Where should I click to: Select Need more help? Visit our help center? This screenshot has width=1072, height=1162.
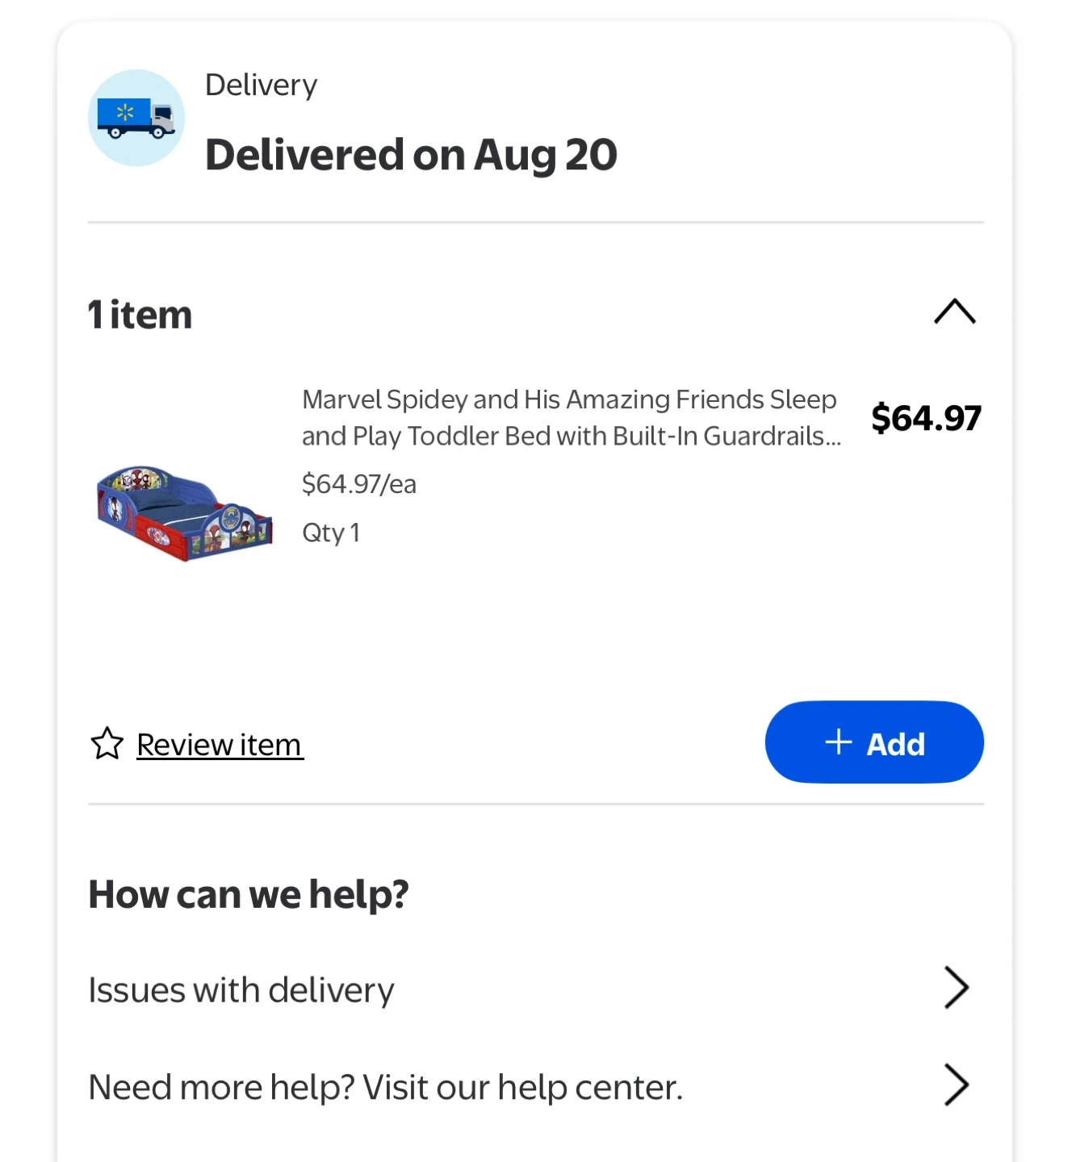tap(385, 1087)
